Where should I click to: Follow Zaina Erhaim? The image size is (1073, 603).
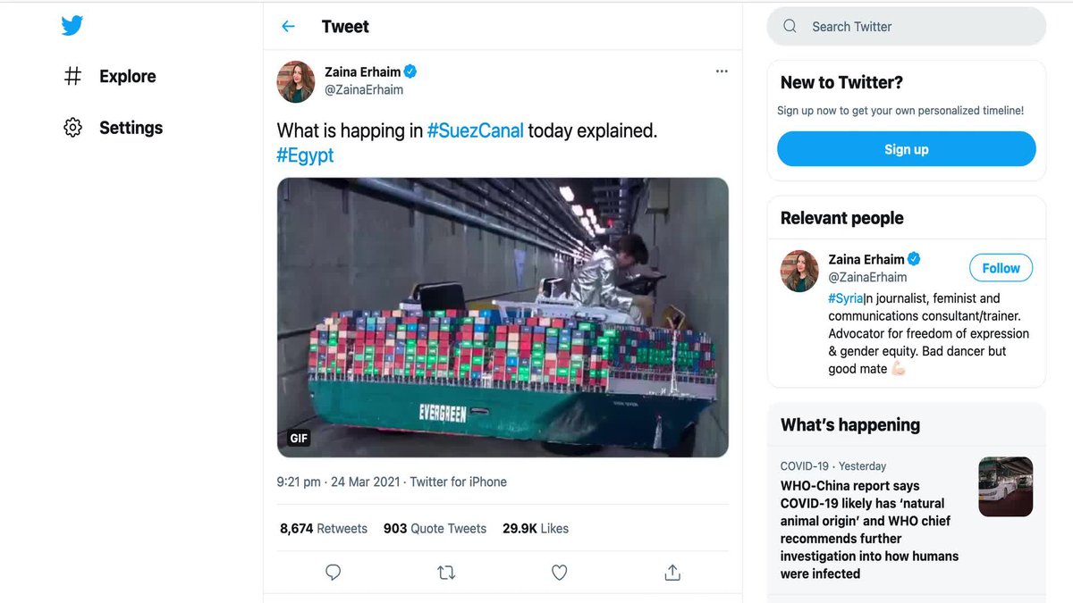coord(1000,267)
